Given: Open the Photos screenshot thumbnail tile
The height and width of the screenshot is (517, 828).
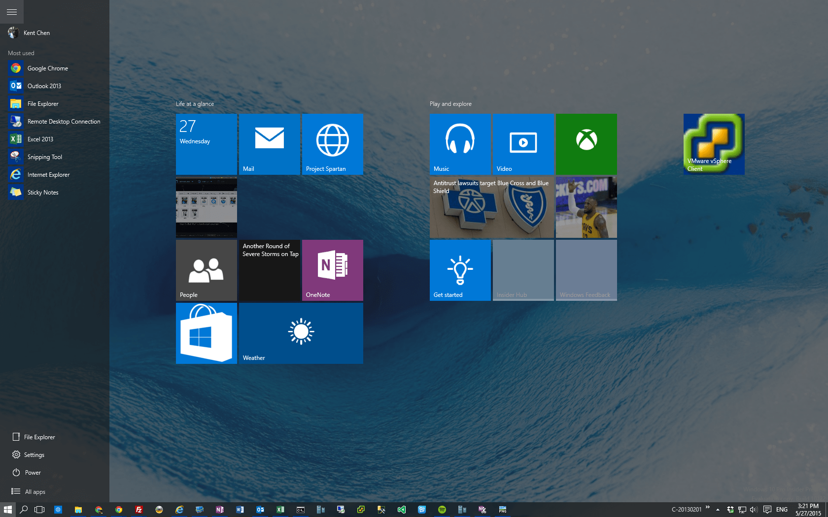Looking at the screenshot, I should 207,207.
